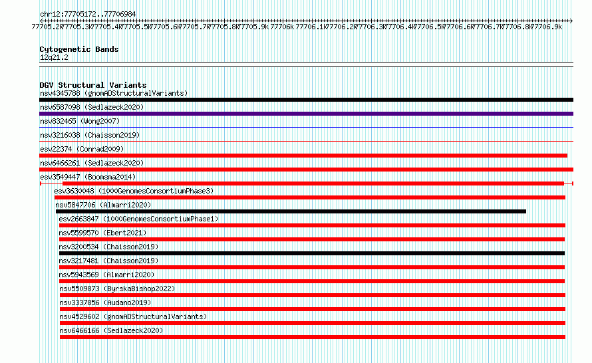Open esv3630048 (1000GenomesConsortiumPhase3) label

pyautogui.click(x=134, y=191)
